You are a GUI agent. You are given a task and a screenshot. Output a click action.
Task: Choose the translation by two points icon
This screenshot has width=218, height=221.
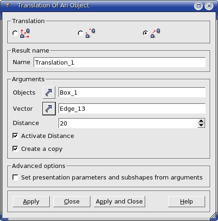click(x=90, y=33)
